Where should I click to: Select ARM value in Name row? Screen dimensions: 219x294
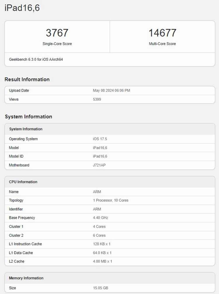click(x=97, y=192)
